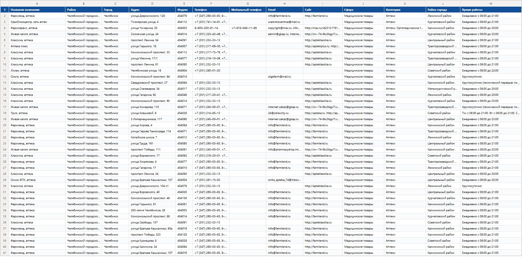
Task: Click the 'Район города' header cell
Action: pos(443,10)
